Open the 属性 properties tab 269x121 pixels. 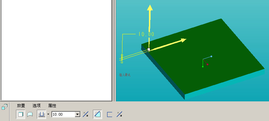click(x=52, y=105)
